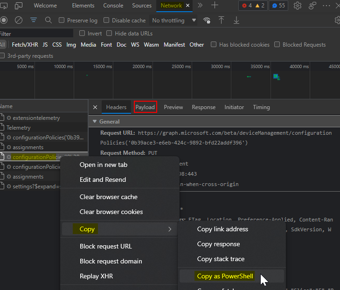Open the No throttling dropdown
The image size is (340, 290).
pyautogui.click(x=173, y=21)
